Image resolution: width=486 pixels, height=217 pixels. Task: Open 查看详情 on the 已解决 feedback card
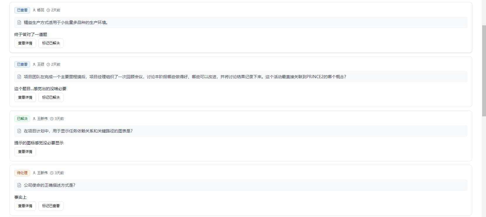pyautogui.click(x=25, y=152)
